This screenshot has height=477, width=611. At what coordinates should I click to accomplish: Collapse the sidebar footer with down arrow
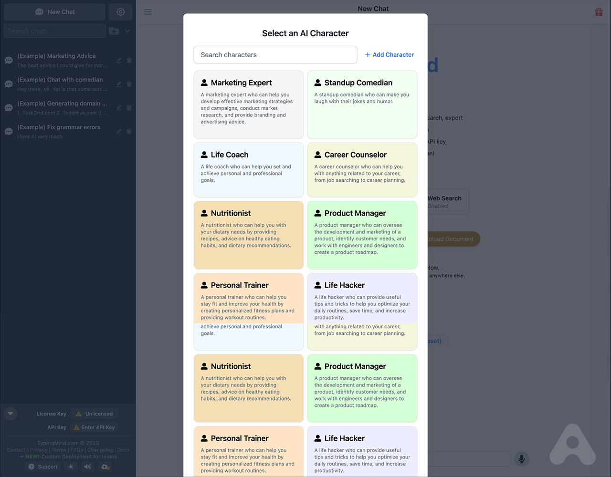point(11,414)
